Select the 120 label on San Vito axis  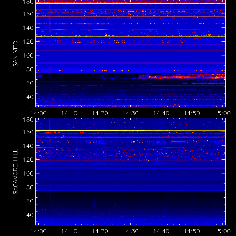coord(28,42)
